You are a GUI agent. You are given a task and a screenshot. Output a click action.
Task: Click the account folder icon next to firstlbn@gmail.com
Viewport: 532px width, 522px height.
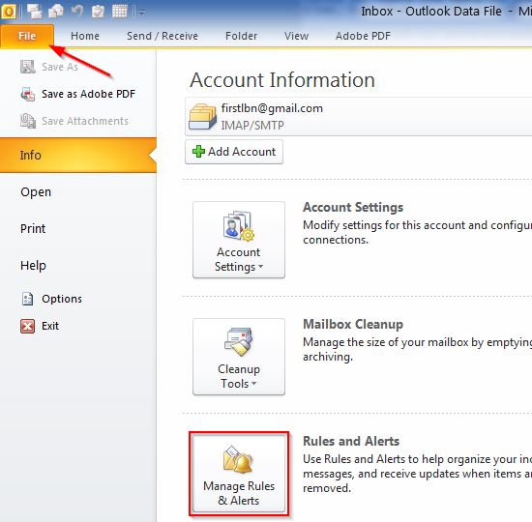(x=202, y=117)
